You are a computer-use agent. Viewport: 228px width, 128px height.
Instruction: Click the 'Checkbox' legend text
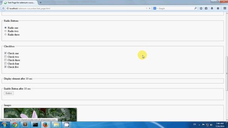(9, 47)
